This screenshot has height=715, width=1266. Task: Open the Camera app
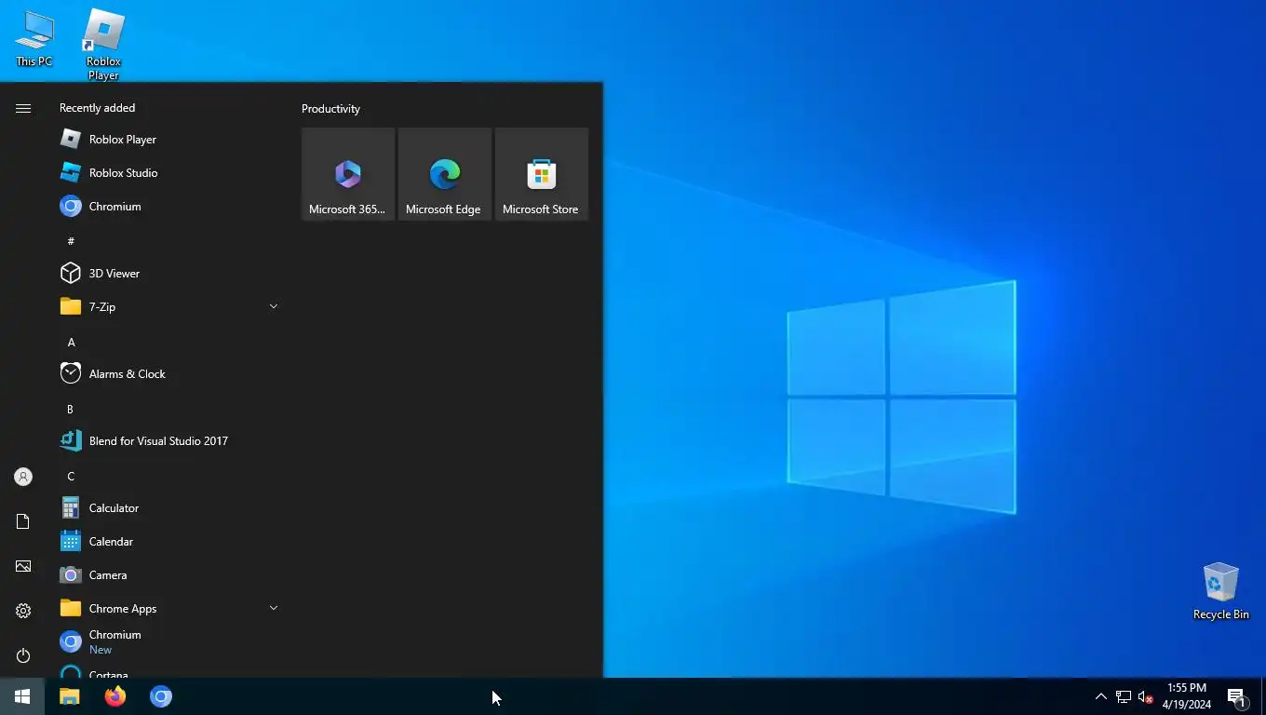point(168,575)
